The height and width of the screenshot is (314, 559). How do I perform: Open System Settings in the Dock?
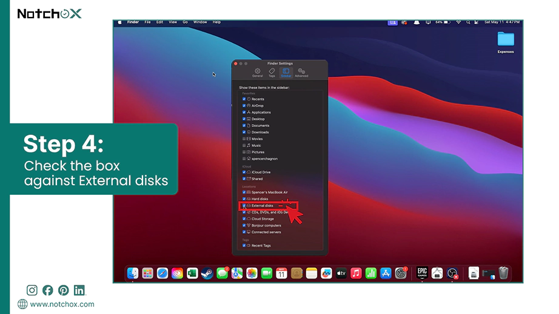pos(401,273)
